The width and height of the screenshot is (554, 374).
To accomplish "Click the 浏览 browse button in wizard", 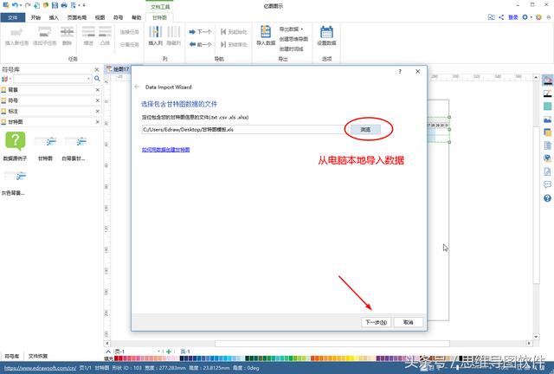I will (365, 130).
